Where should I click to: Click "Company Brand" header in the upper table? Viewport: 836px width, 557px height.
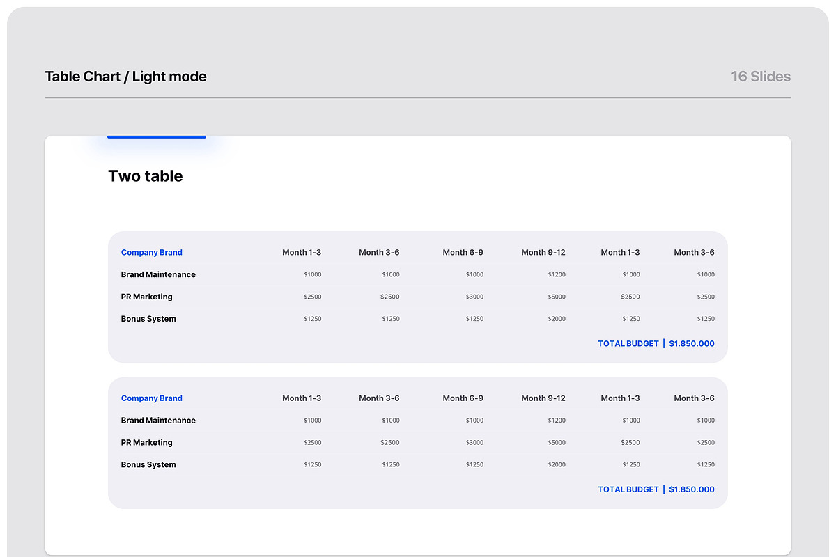point(152,253)
